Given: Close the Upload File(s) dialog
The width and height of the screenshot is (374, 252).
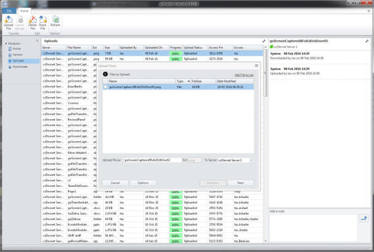Looking at the screenshot, I should tap(256, 65).
